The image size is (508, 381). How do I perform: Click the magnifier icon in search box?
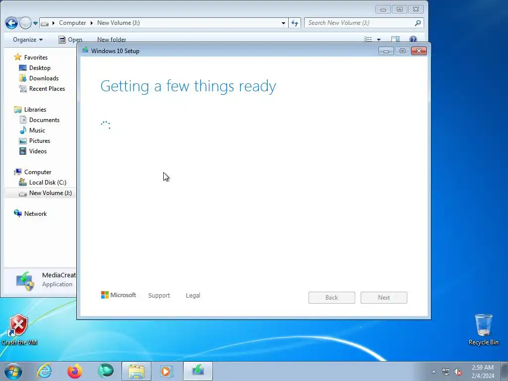click(418, 23)
